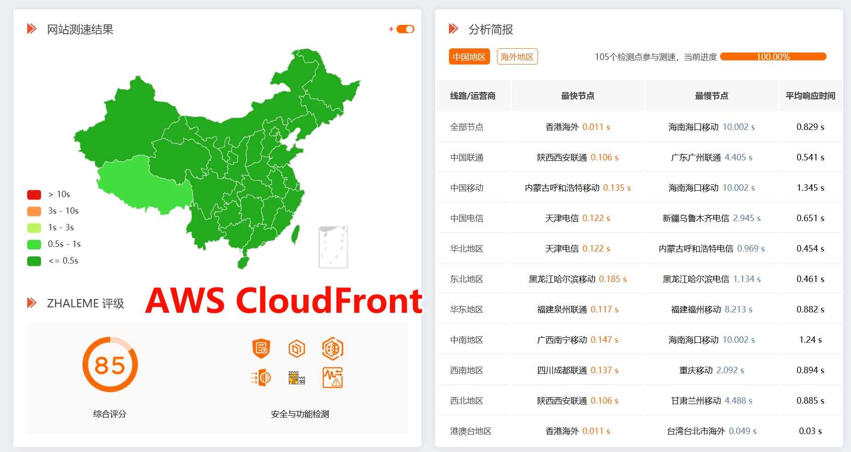851x452 pixels.
Task: Click the yellow castle firewall icon
Action: (297, 378)
